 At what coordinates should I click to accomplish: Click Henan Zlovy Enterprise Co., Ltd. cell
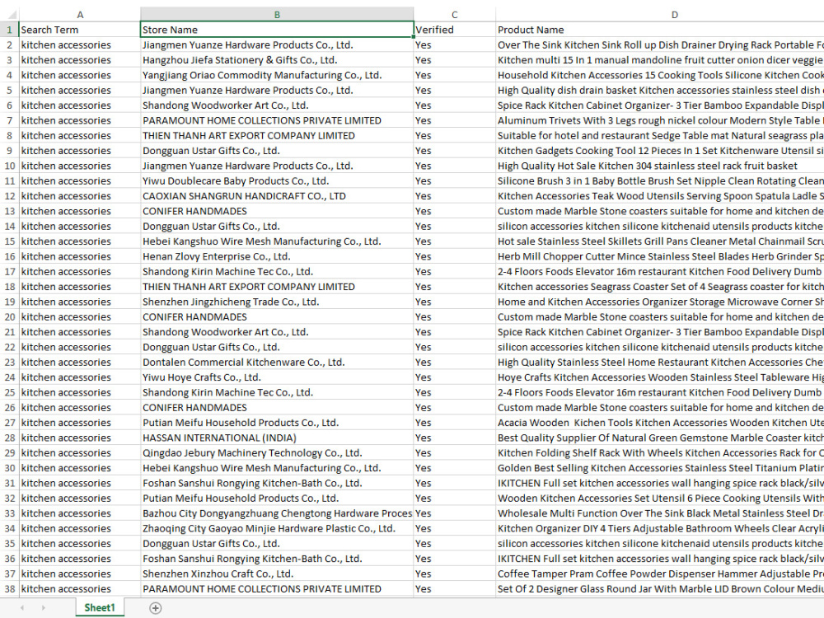point(277,256)
